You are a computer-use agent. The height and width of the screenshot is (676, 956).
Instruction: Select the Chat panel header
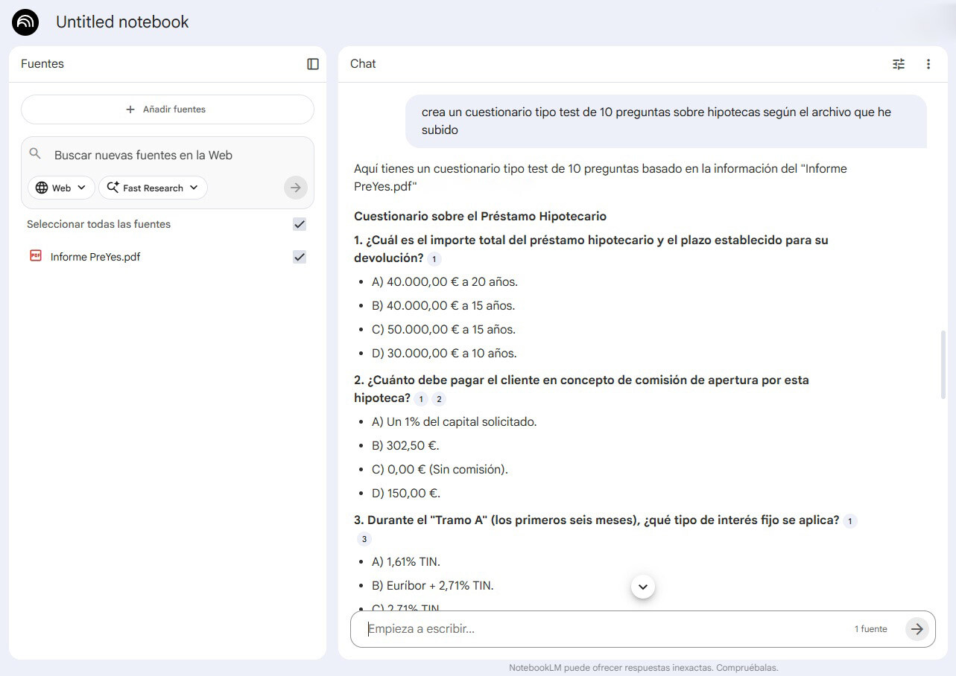[x=362, y=64]
